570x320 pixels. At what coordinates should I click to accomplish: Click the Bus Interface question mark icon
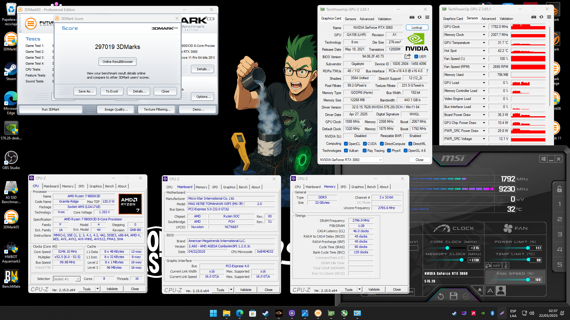coord(427,71)
